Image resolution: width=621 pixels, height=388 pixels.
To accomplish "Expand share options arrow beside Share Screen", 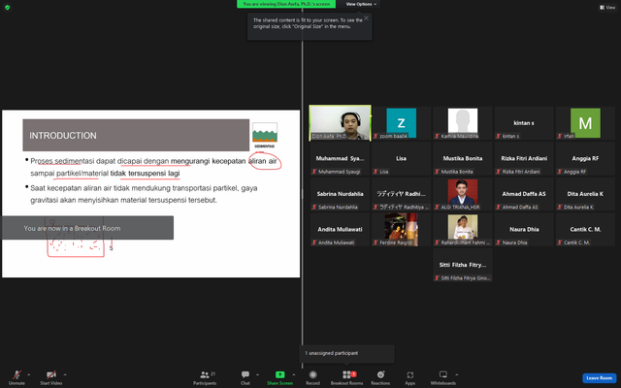I will click(x=293, y=374).
